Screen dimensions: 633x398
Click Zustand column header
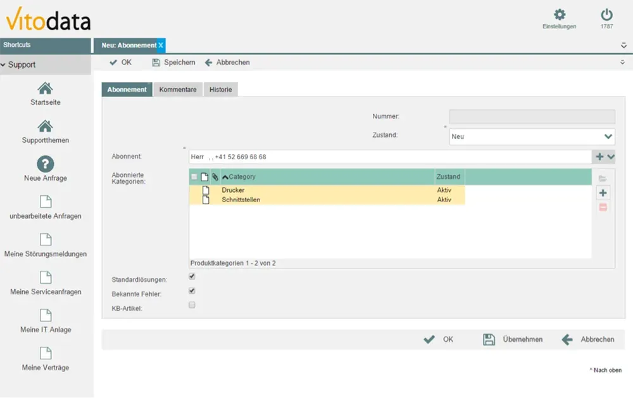(448, 177)
